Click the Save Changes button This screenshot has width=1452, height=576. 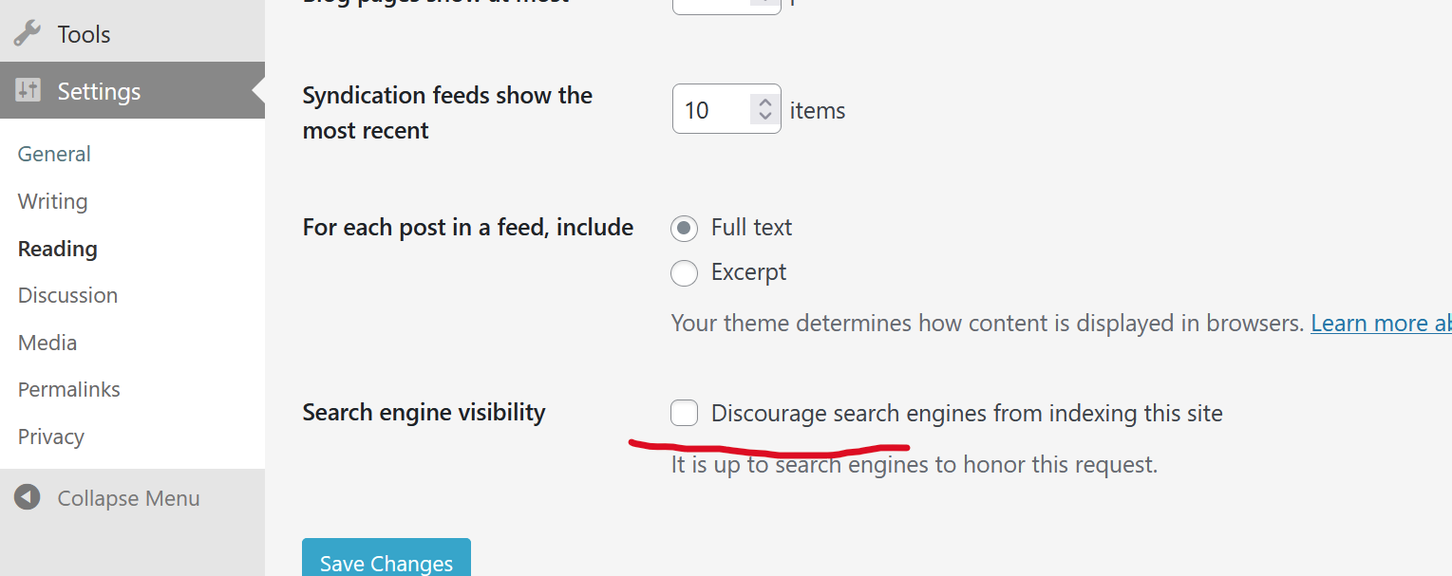coord(386,562)
